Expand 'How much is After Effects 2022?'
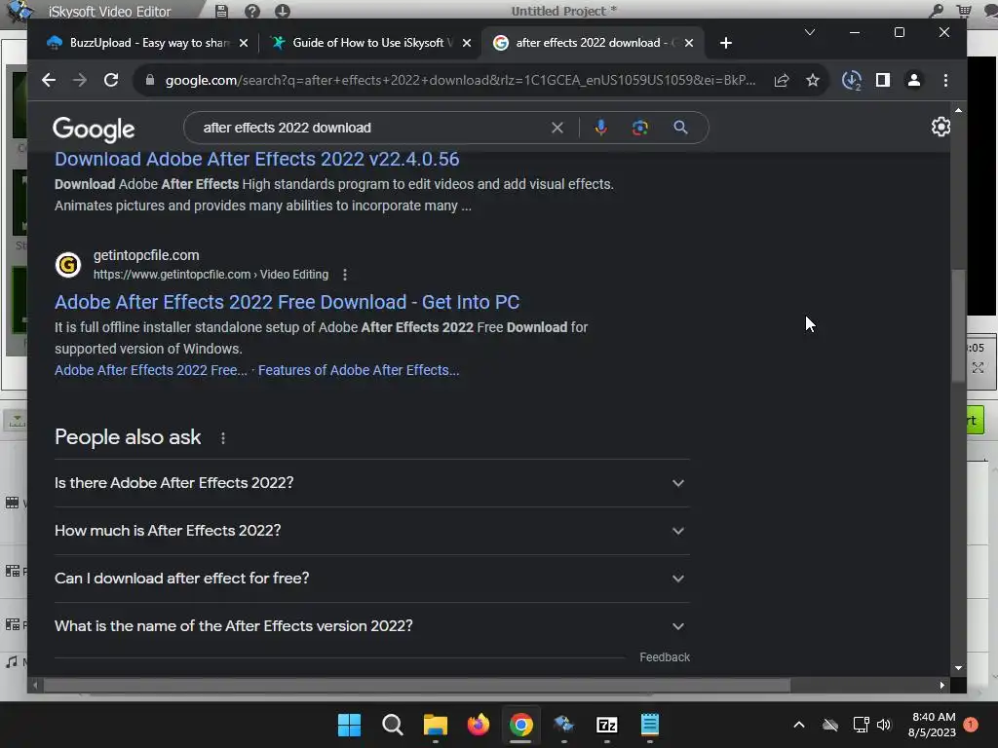998x748 pixels. [371, 531]
